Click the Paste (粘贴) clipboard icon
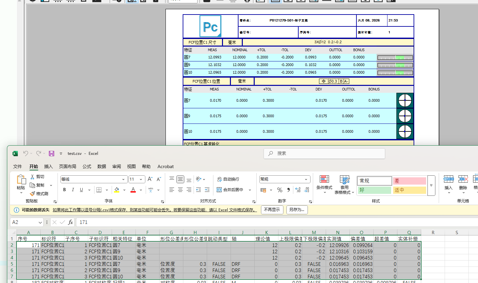The image size is (478, 283). click(x=21, y=179)
